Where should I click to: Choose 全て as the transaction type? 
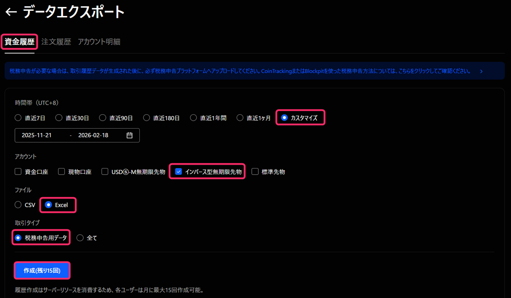pos(80,238)
